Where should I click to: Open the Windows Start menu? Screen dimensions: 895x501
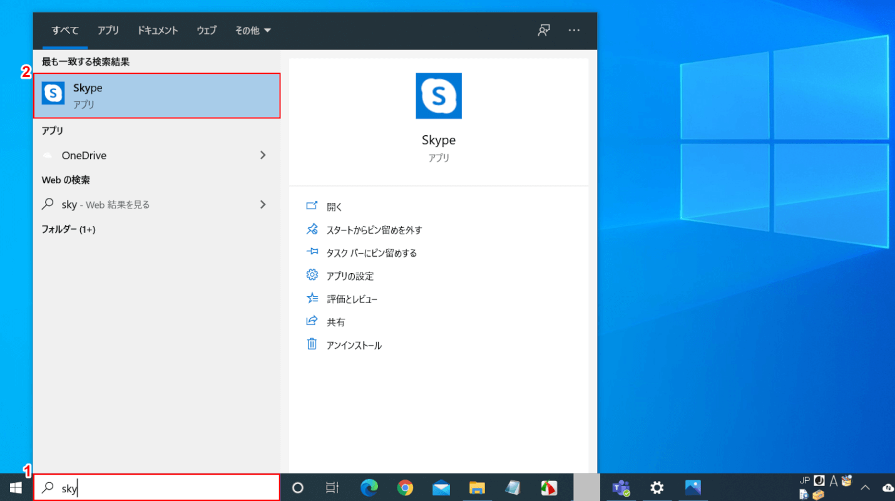(16, 487)
